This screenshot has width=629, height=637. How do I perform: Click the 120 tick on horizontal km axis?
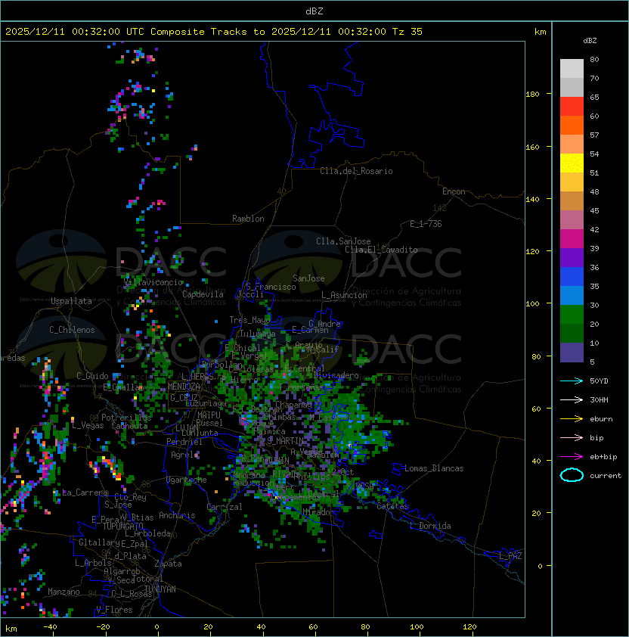click(x=469, y=627)
